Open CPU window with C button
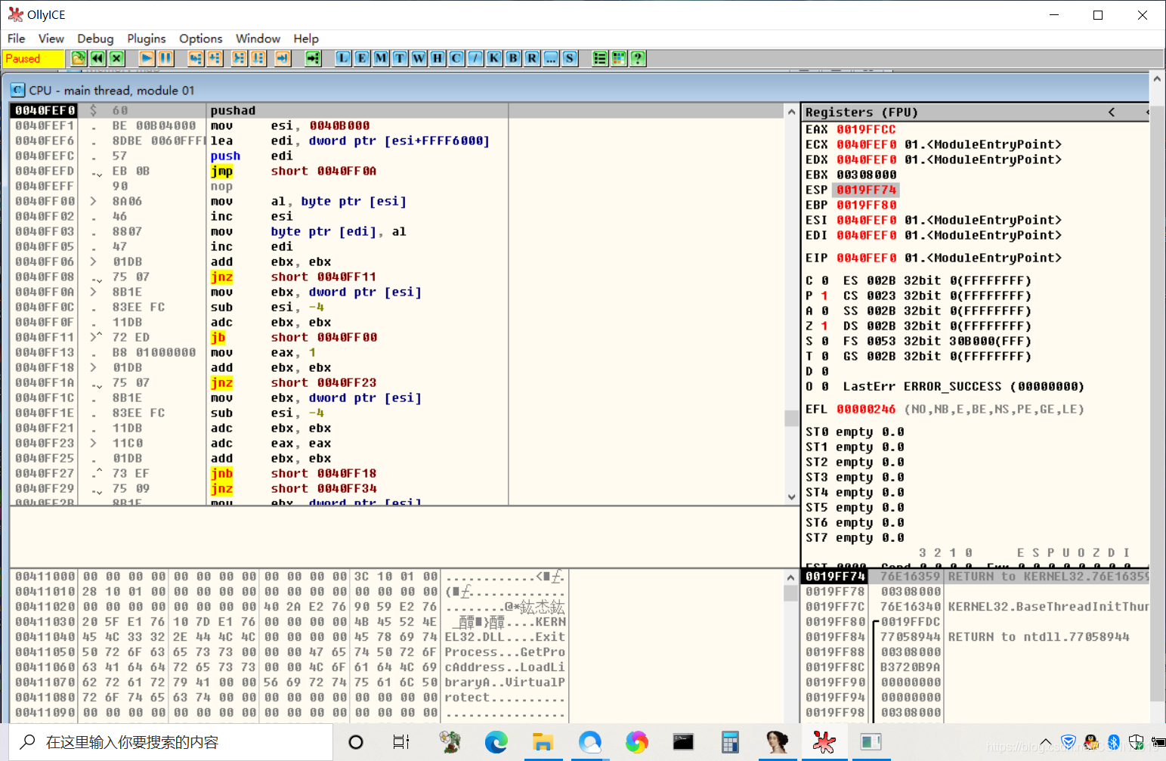This screenshot has width=1166, height=761. coord(456,58)
